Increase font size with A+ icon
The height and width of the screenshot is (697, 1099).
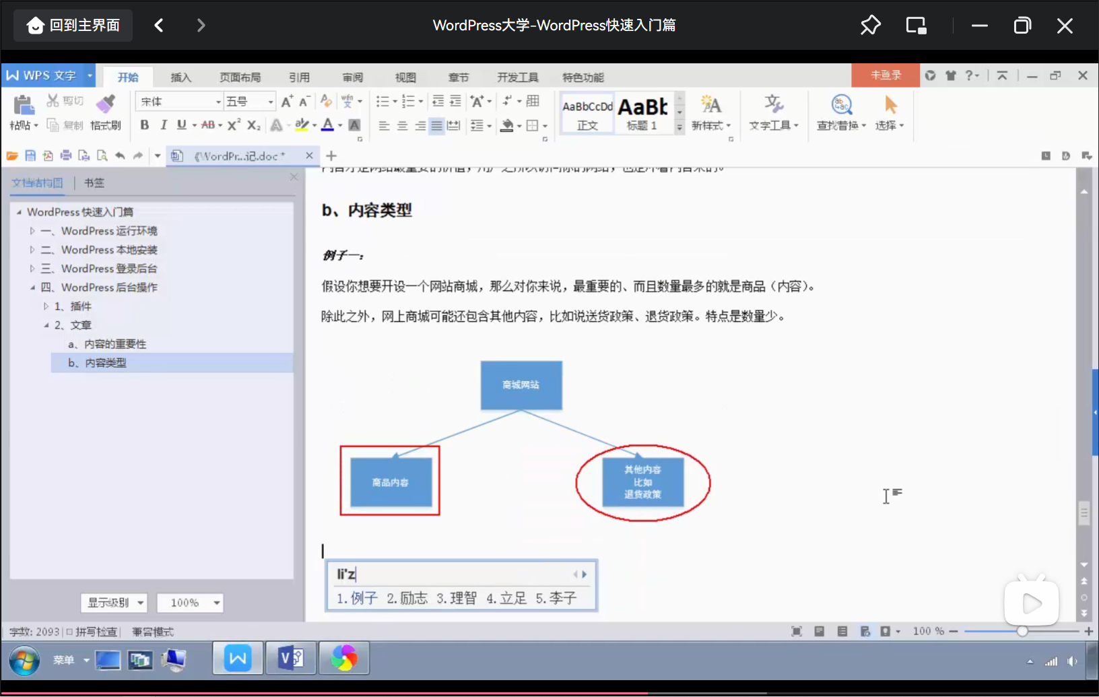287,102
